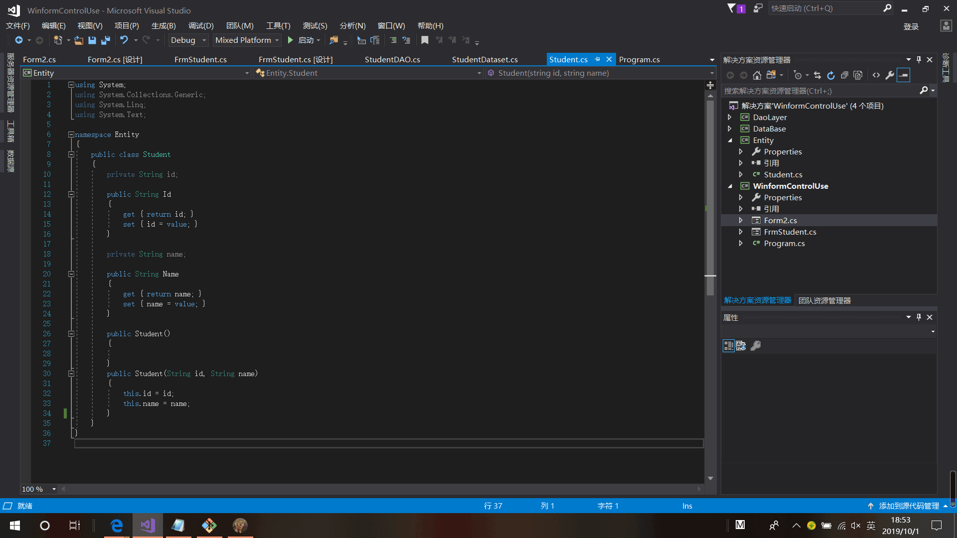Viewport: 957px width, 538px height.
Task: Open the Mixed Platform dropdown
Action: [277, 40]
